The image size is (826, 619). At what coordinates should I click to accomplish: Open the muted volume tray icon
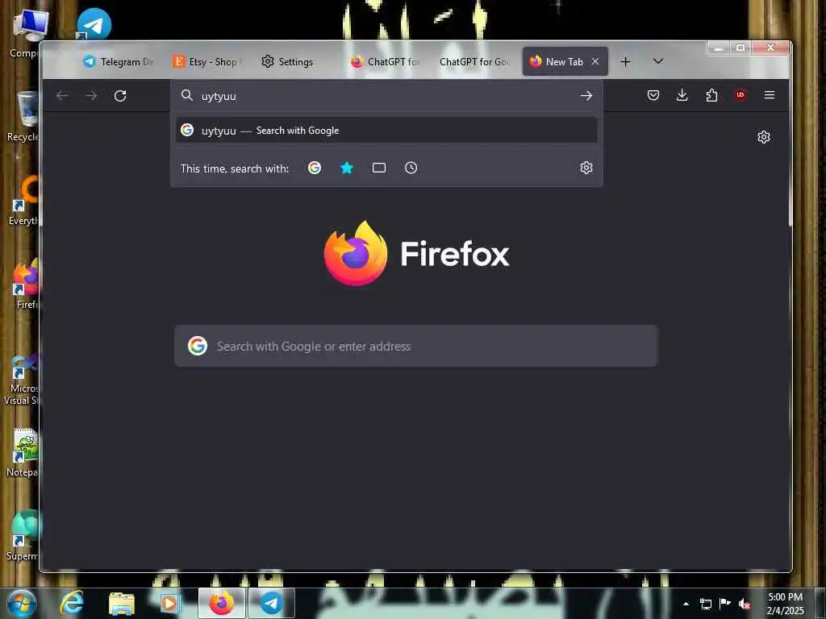[x=745, y=604]
